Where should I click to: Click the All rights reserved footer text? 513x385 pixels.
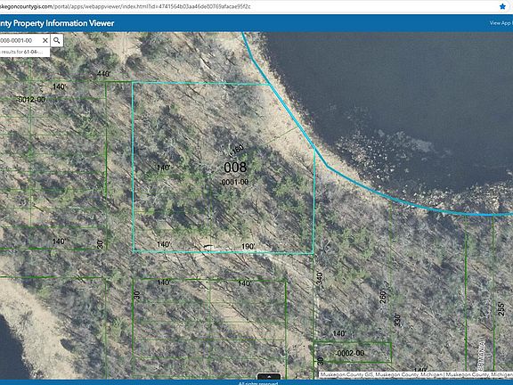(257, 383)
